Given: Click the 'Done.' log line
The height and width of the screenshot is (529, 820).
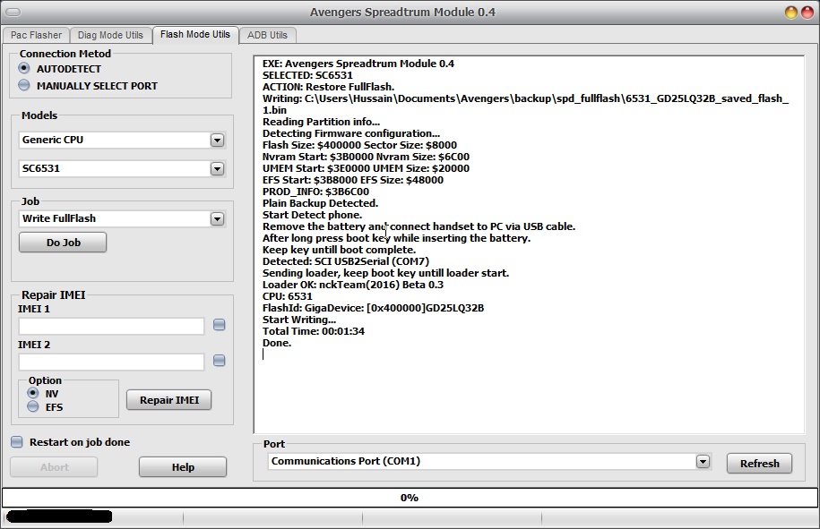Looking at the screenshot, I should pos(277,343).
